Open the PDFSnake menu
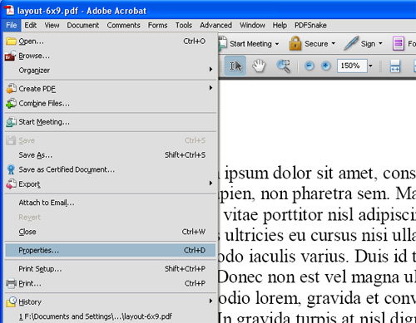416x323 pixels. pyautogui.click(x=310, y=25)
